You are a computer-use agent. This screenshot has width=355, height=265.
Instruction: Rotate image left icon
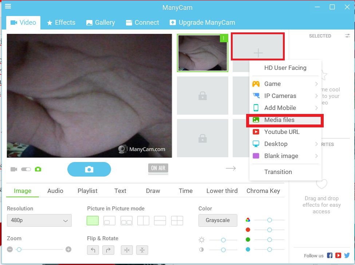coord(93,250)
